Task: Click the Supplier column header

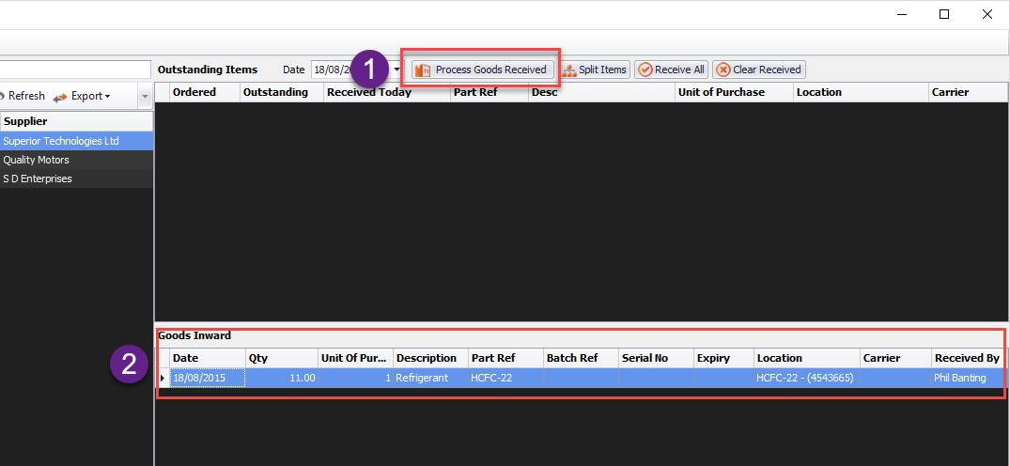Action: [25, 121]
